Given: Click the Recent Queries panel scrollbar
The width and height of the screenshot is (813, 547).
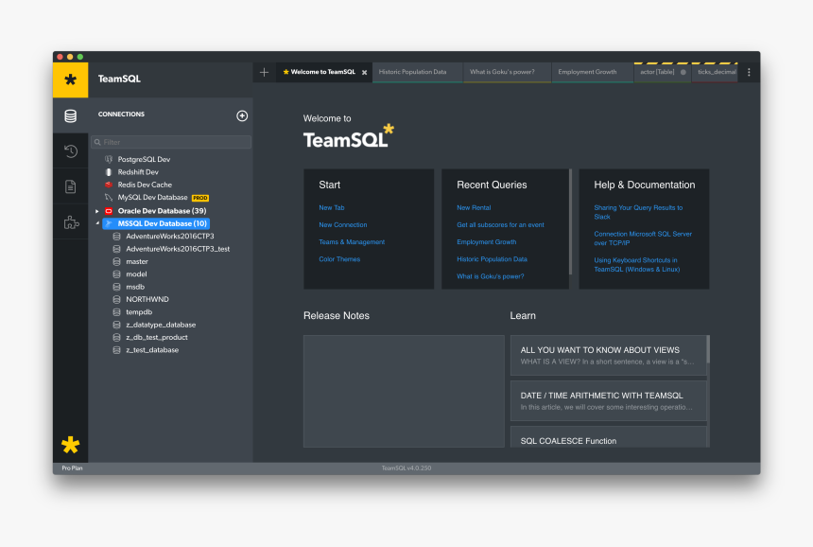Looking at the screenshot, I should (x=570, y=221).
